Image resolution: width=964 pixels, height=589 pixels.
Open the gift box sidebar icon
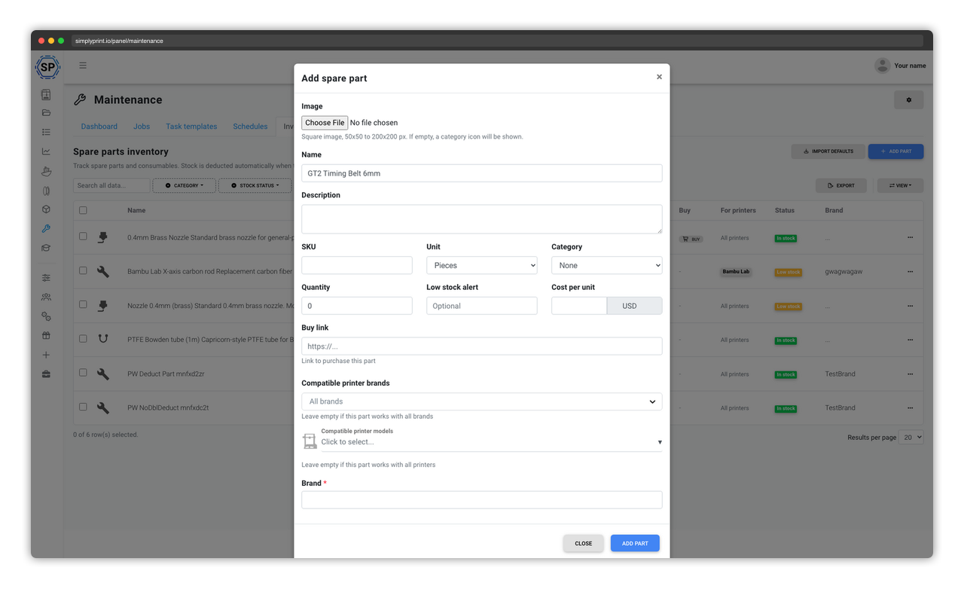click(x=46, y=336)
